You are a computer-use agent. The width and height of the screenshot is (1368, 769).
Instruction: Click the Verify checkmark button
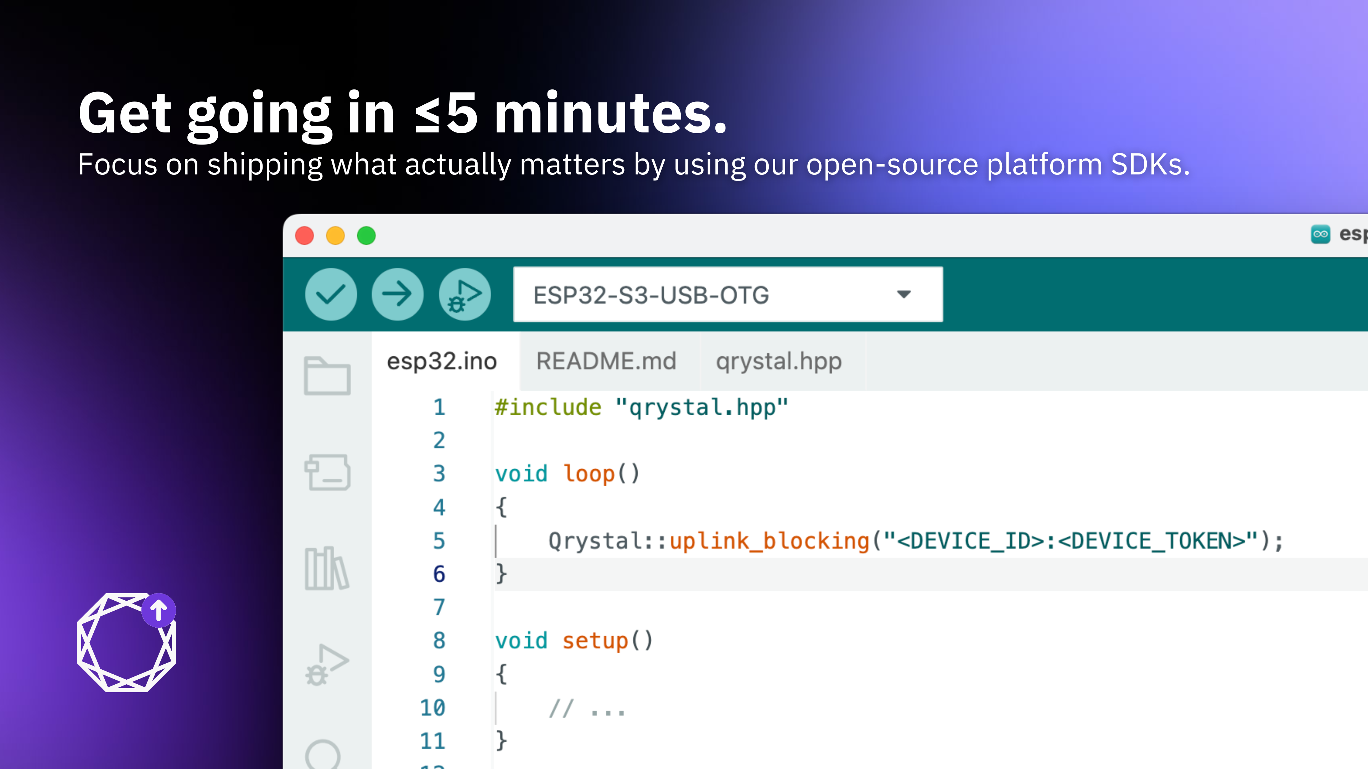click(x=331, y=294)
